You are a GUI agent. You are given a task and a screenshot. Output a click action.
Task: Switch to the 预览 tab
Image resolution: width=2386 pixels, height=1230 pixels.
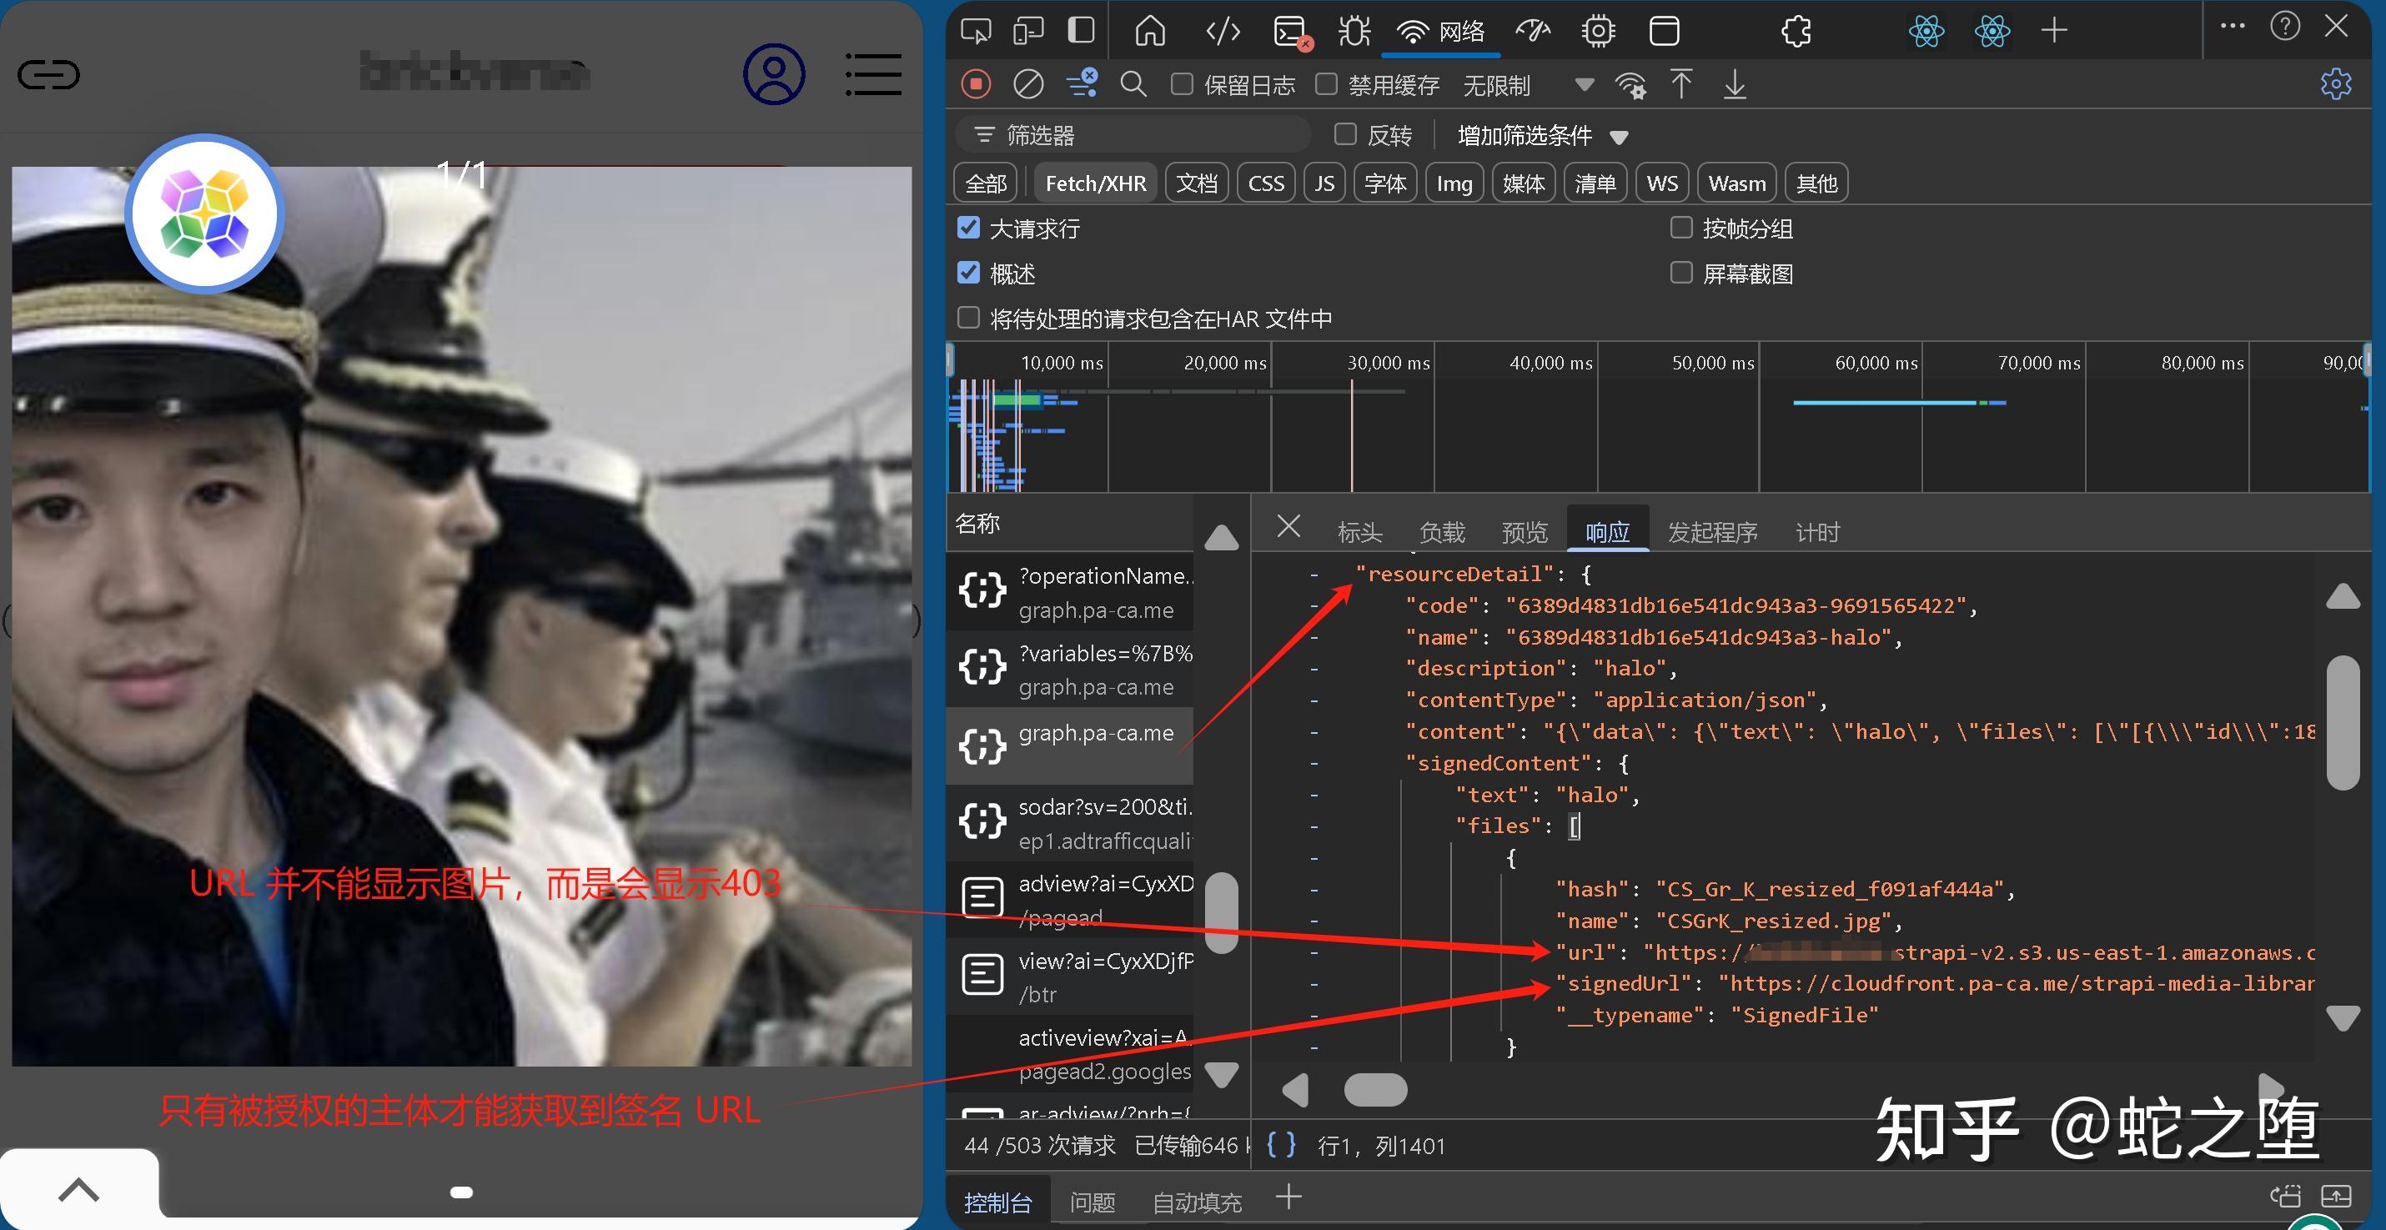coord(1524,532)
